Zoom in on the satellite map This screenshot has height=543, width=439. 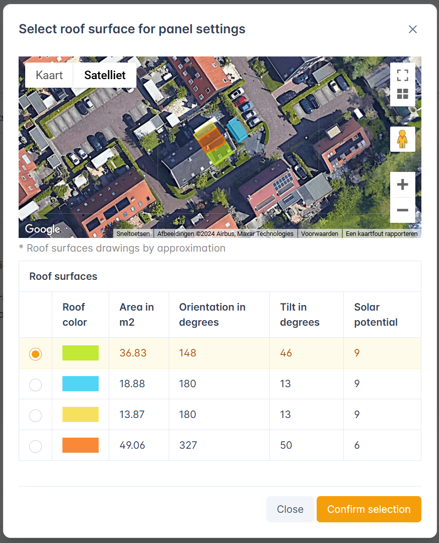(402, 185)
